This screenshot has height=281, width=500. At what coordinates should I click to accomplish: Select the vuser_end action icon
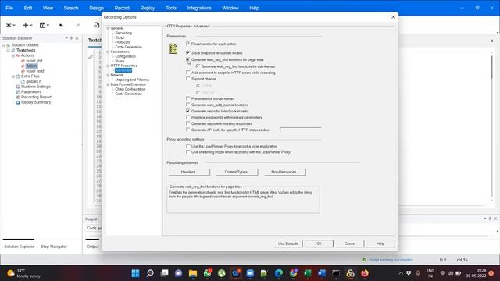(23, 71)
